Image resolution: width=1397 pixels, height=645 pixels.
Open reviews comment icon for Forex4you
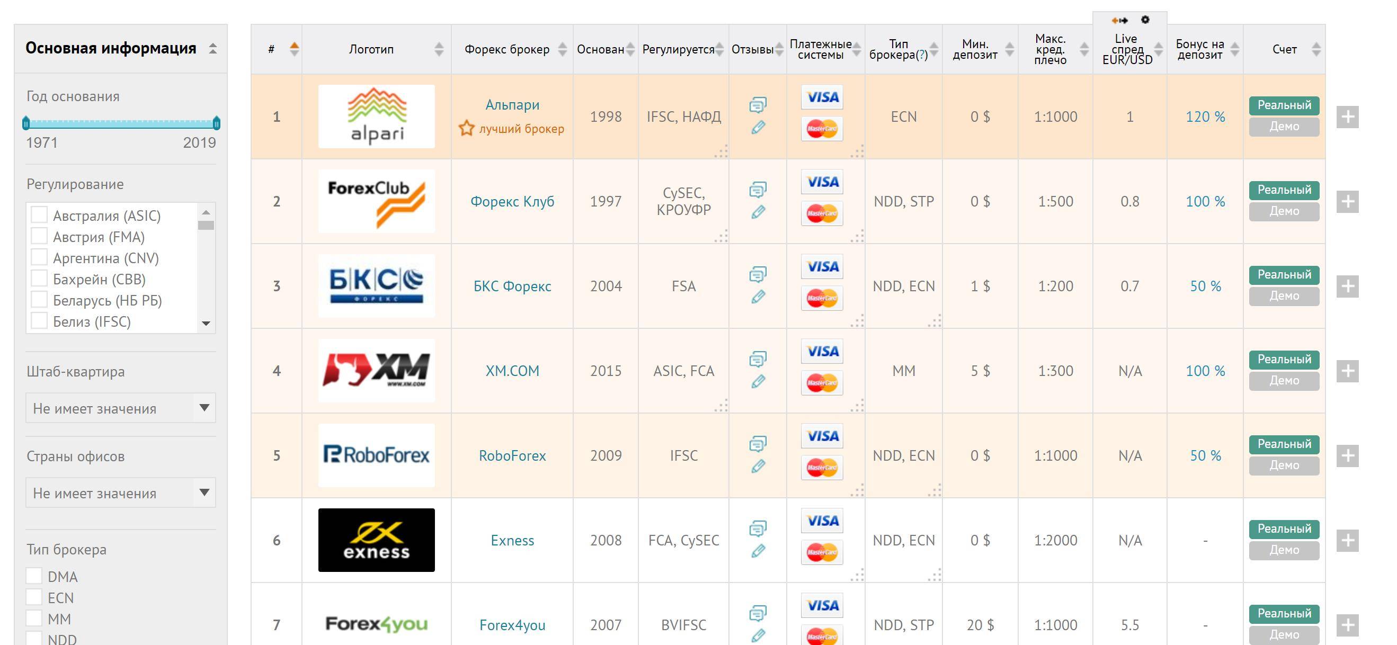(x=758, y=613)
